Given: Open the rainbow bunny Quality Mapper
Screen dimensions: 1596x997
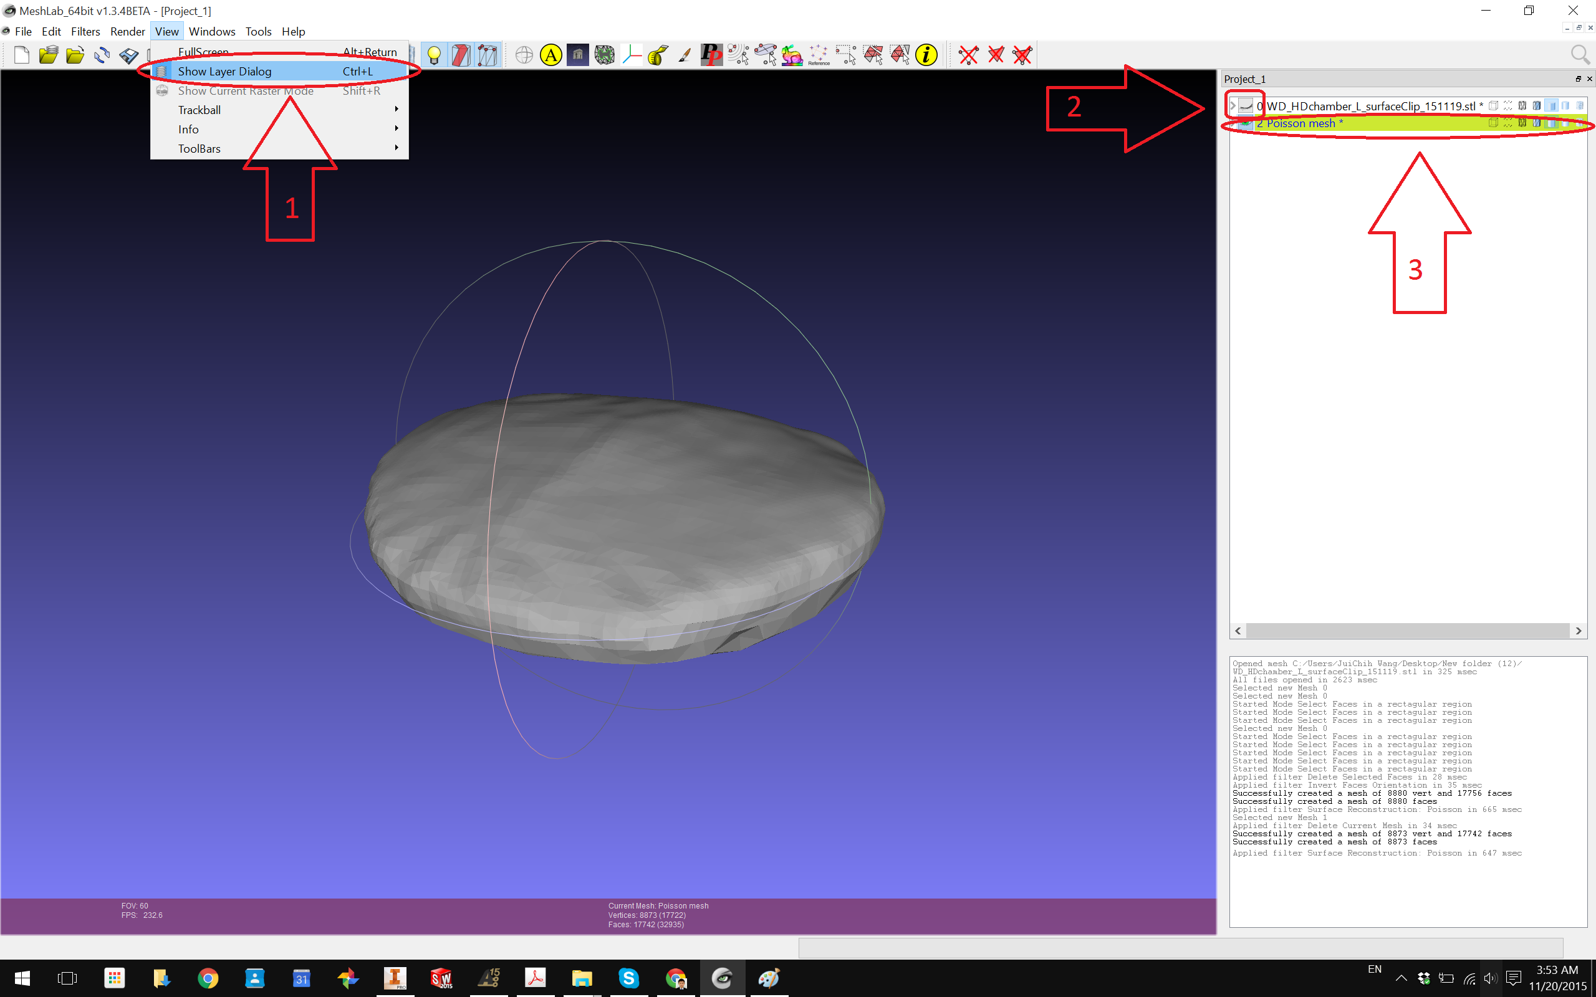Looking at the screenshot, I should [x=792, y=55].
